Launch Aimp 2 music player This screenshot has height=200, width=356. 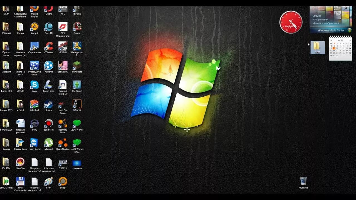pos(34,28)
